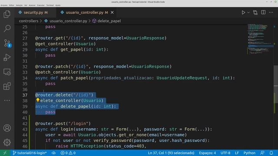Viewport: 278px width, 156px height.
Task: Click "/login" string on line 42
Action: pyautogui.click(x=78, y=123)
